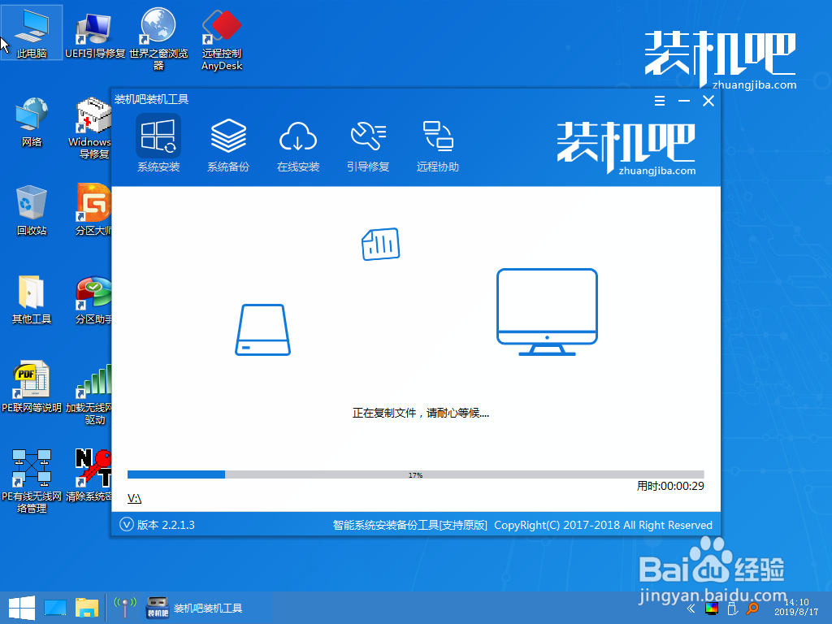Screen dimensions: 832x624
Task: Open PE联网等说明 PDF shortcut
Action: 32,388
